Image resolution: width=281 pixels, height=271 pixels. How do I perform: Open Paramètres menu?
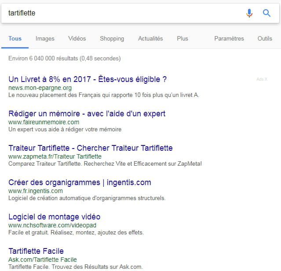(x=229, y=39)
